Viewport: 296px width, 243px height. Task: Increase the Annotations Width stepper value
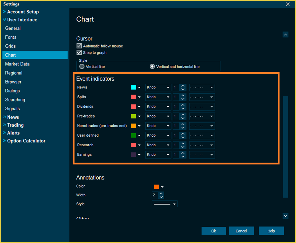coord(161,194)
